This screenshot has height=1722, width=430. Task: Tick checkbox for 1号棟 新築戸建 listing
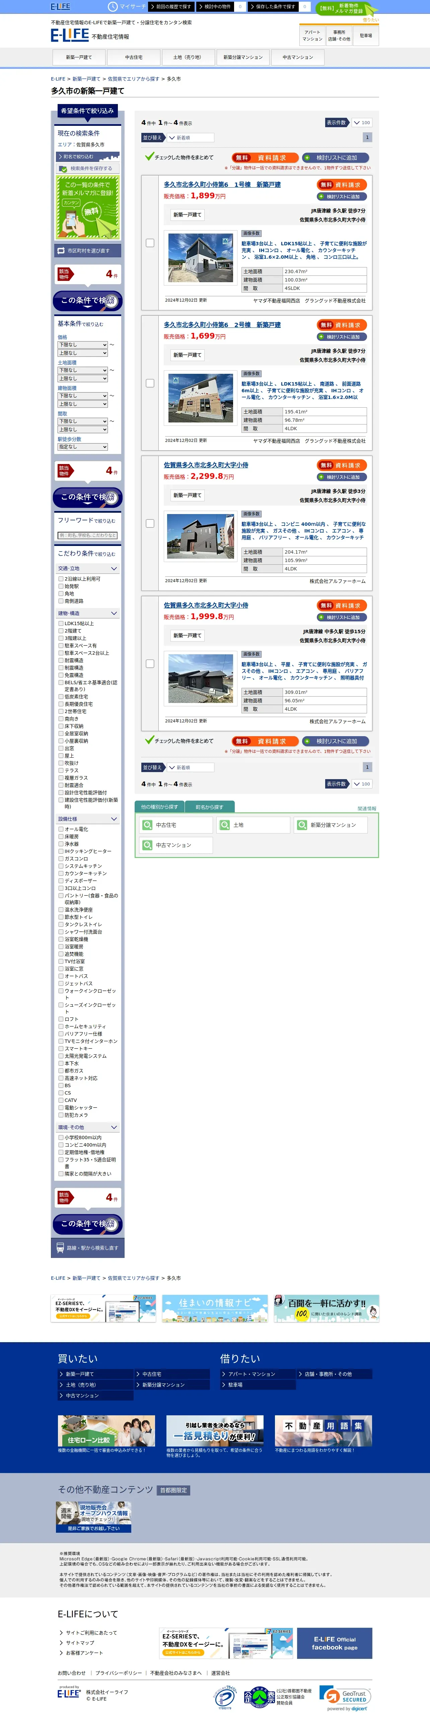150,243
